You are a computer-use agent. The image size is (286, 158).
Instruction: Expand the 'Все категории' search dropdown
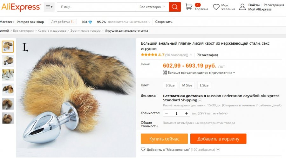click(x=152, y=7)
